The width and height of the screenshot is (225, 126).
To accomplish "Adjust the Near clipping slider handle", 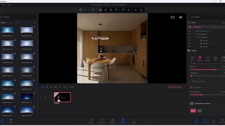I will point(201,95).
